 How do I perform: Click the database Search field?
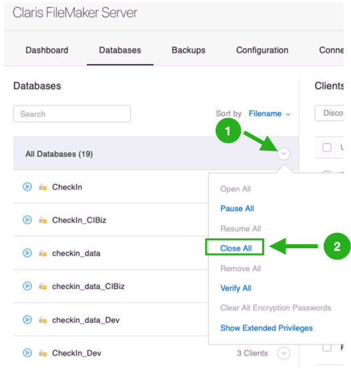[x=72, y=113]
